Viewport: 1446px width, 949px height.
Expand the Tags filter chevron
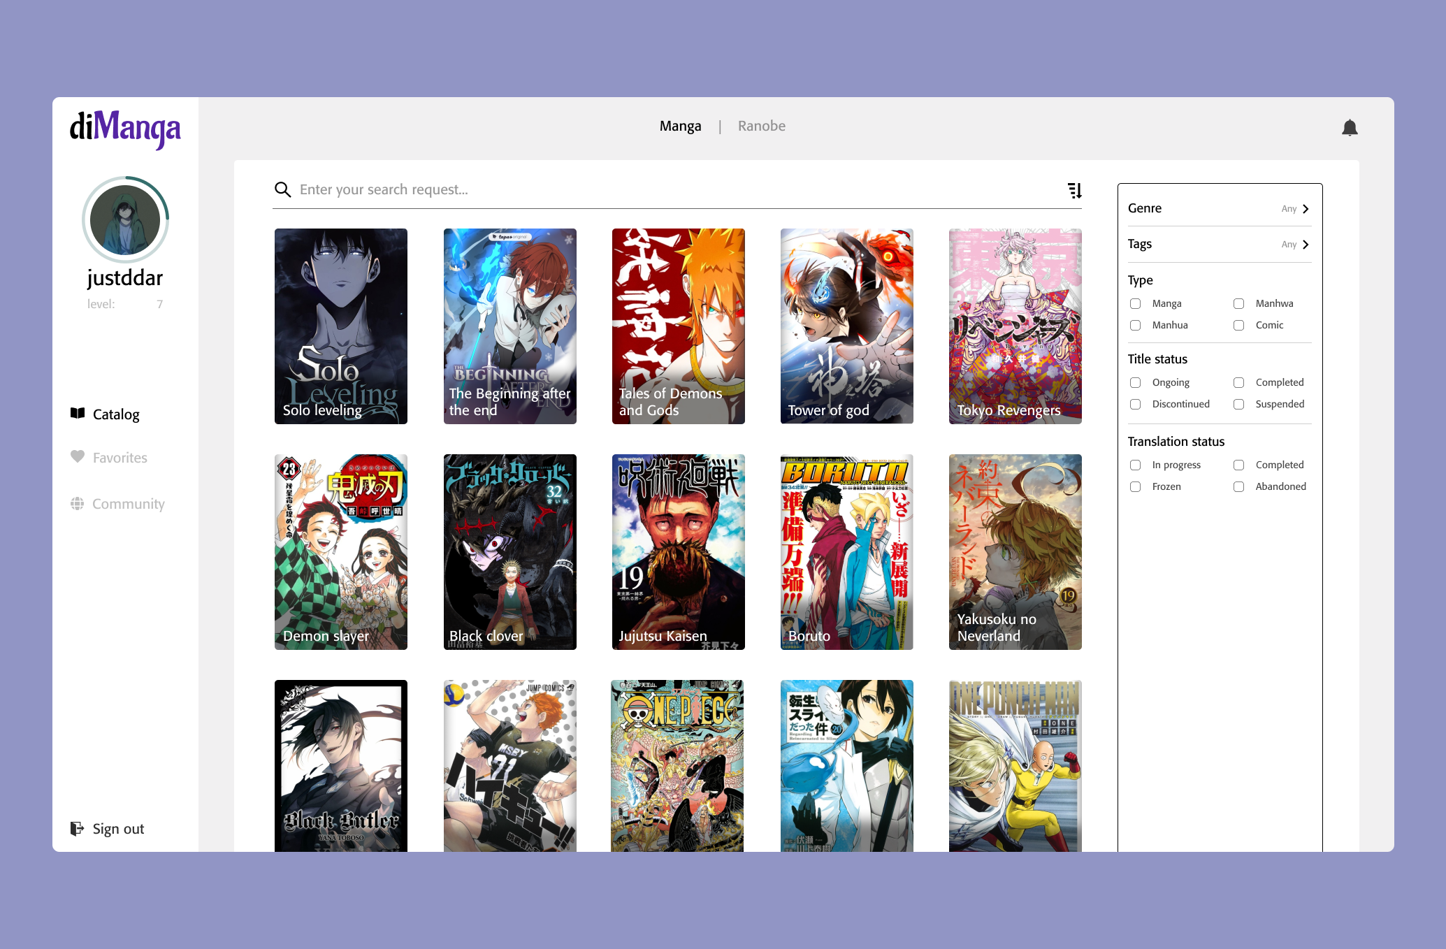(x=1306, y=245)
